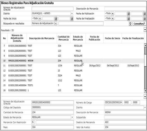Click the Número de Carga 0002 field
The height and width of the screenshot is (131, 147).
click(127, 102)
